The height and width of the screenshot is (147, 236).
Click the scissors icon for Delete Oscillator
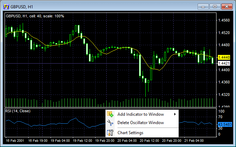tap(110, 123)
